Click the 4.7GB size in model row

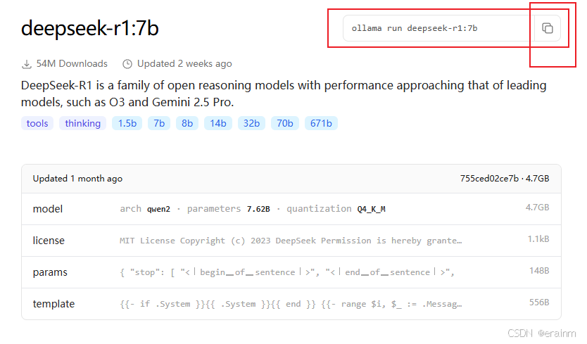(x=537, y=208)
